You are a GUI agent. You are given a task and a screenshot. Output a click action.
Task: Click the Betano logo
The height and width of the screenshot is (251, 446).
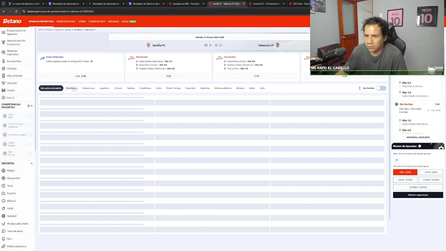tap(12, 21)
